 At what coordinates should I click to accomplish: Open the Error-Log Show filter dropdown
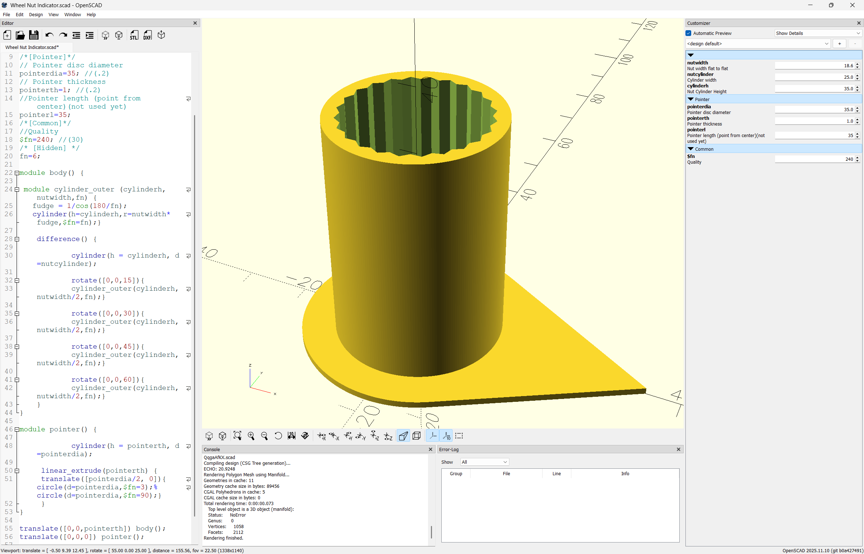485,462
